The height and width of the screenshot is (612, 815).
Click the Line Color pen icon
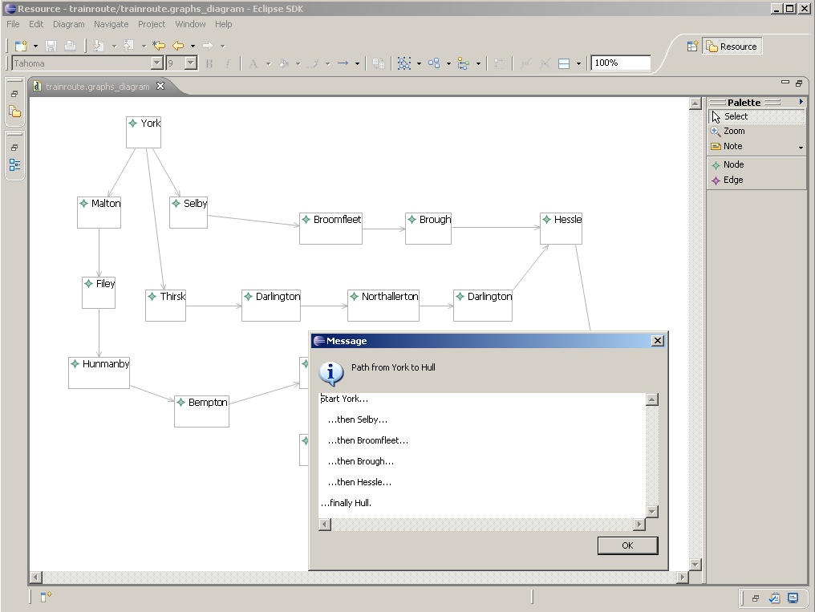point(314,64)
